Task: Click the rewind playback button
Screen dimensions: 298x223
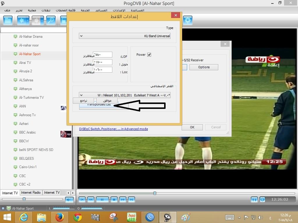Action: click(91, 199)
